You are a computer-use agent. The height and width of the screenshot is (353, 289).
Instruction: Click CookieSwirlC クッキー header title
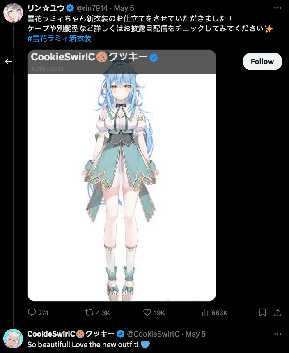89,57
